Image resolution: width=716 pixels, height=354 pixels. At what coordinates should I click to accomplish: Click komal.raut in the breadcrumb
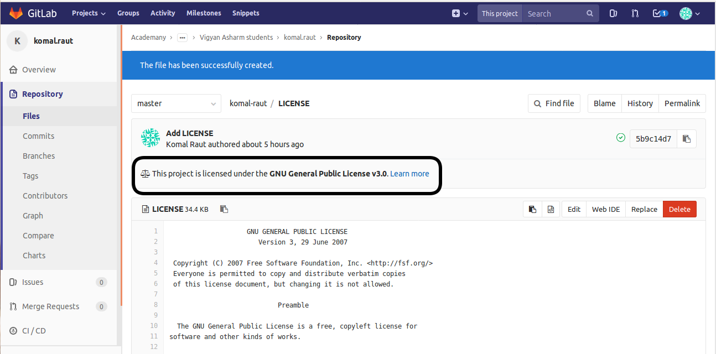click(x=300, y=38)
